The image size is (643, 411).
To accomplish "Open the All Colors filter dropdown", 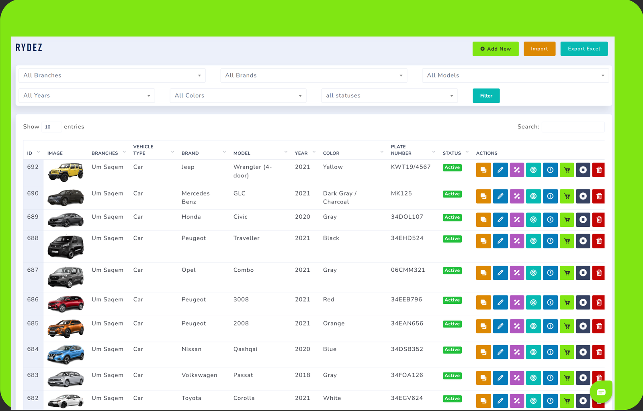I will 238,96.
